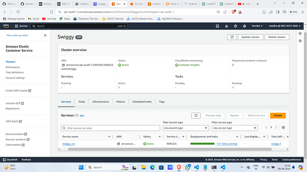Sort by Last deployment column

tap(264, 137)
